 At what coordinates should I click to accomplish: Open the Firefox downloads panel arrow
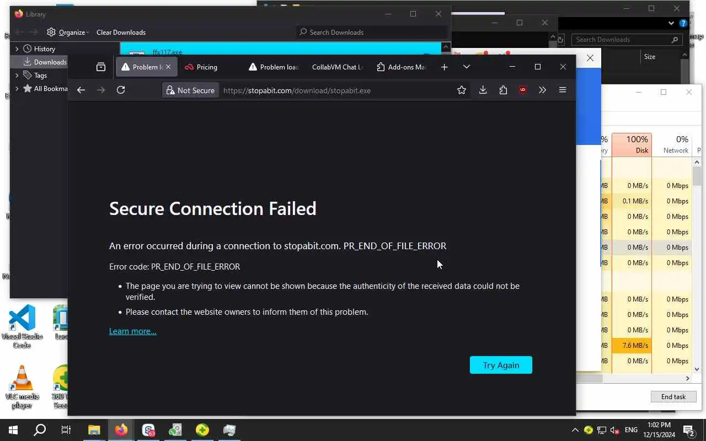click(x=483, y=90)
